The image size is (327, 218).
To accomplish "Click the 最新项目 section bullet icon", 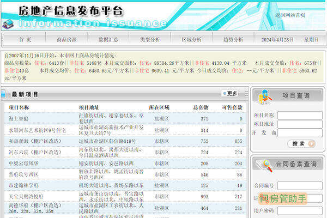I will [x=6, y=94].
